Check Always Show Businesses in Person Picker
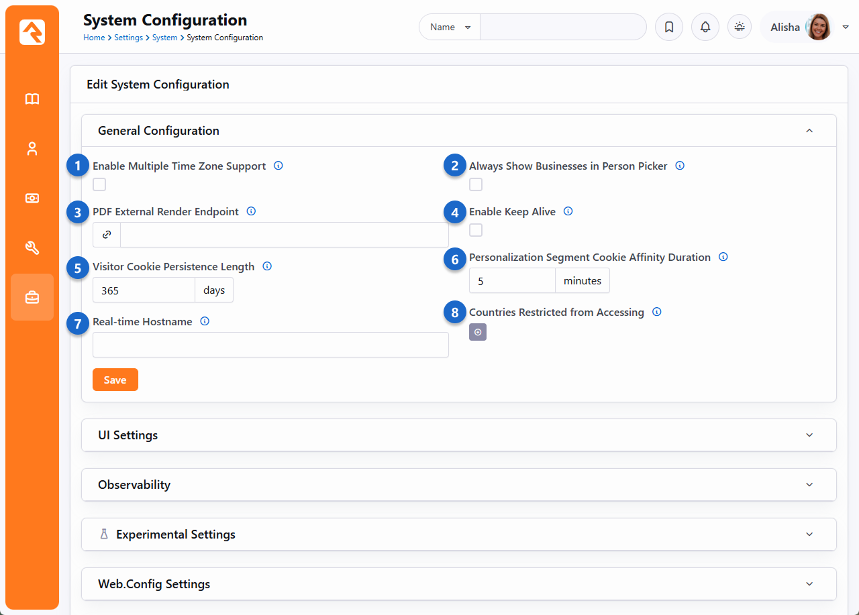 pos(476,184)
